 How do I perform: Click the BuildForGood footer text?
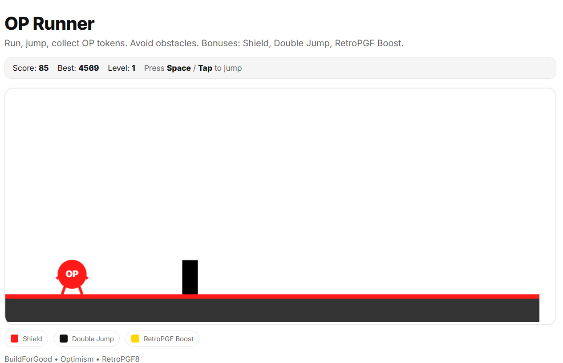28,359
